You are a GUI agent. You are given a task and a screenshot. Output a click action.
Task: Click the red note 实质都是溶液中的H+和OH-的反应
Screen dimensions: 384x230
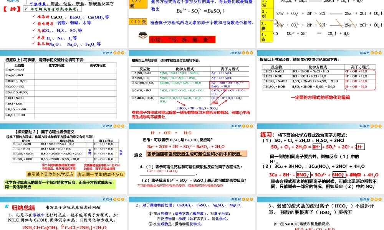(102, 167)
